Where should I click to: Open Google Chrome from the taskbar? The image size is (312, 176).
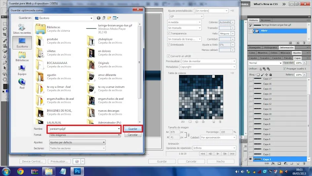tap(20, 171)
